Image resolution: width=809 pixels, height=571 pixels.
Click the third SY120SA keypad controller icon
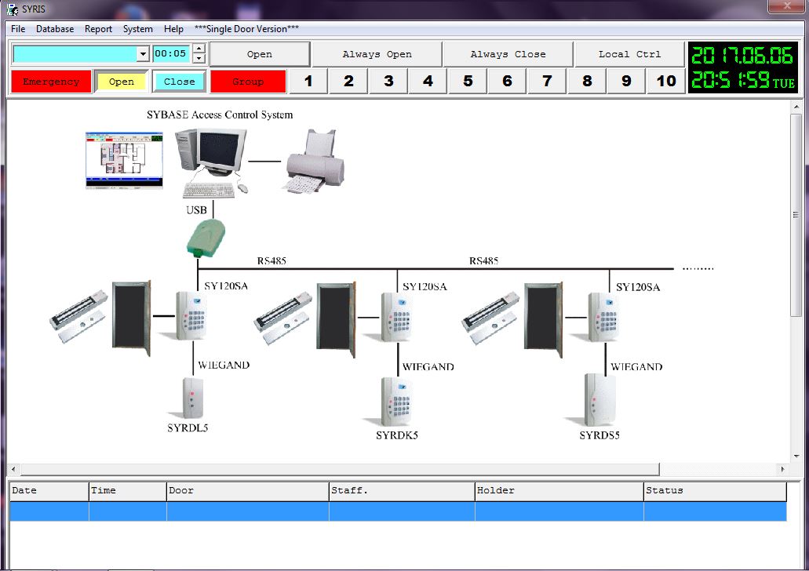coord(603,317)
